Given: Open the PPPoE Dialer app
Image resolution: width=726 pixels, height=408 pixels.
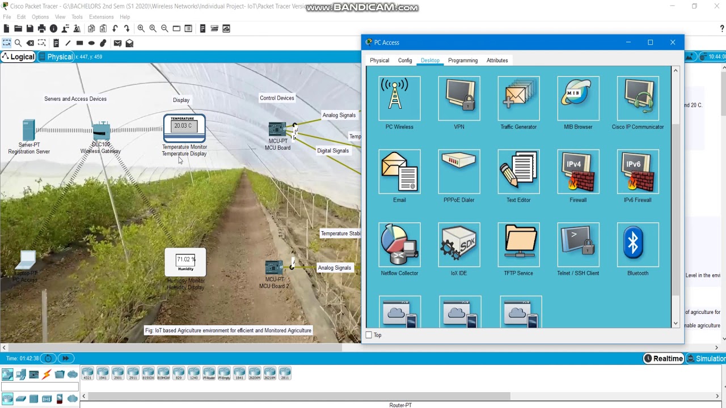Looking at the screenshot, I should 459,171.
